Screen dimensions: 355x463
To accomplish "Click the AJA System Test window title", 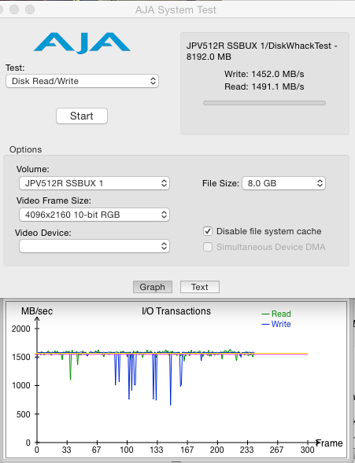I will point(176,9).
